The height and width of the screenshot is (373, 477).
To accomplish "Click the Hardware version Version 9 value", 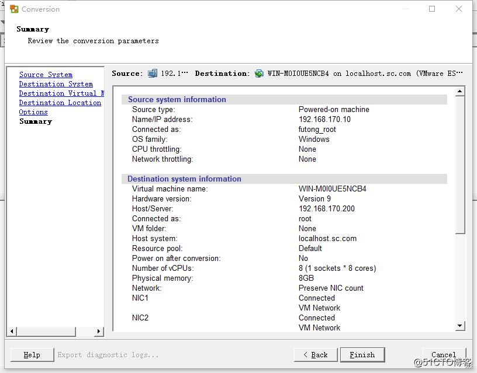I will click(314, 198).
